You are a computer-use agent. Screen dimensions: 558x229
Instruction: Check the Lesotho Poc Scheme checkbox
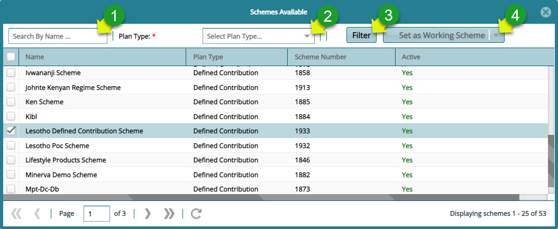[11, 146]
